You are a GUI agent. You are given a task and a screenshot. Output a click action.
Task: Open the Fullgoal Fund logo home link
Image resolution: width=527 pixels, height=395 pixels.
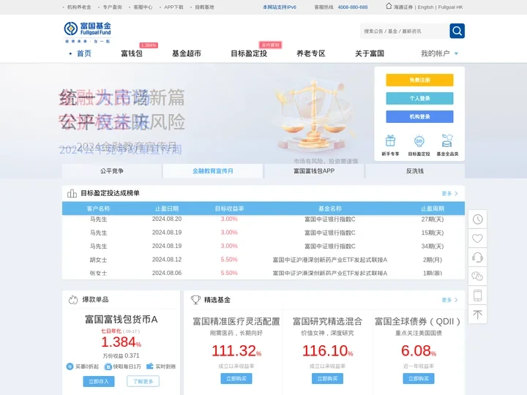87,32
